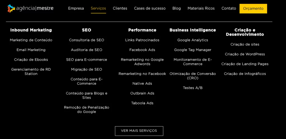Open the Empresa menu item
Viewport: 286px width, 139px height.
pyautogui.click(x=76, y=8)
